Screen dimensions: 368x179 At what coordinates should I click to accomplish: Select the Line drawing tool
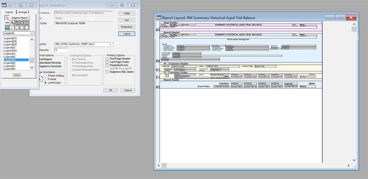pyautogui.click(x=12, y=28)
